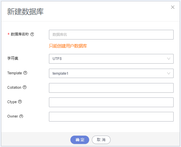
Task: Open the Collation help tooltip icon
Action: coord(24,87)
